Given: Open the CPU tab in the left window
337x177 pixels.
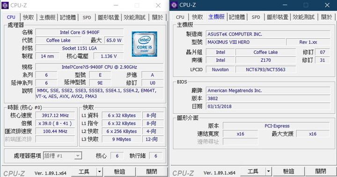Looking at the screenshot, I should click(x=11, y=17).
